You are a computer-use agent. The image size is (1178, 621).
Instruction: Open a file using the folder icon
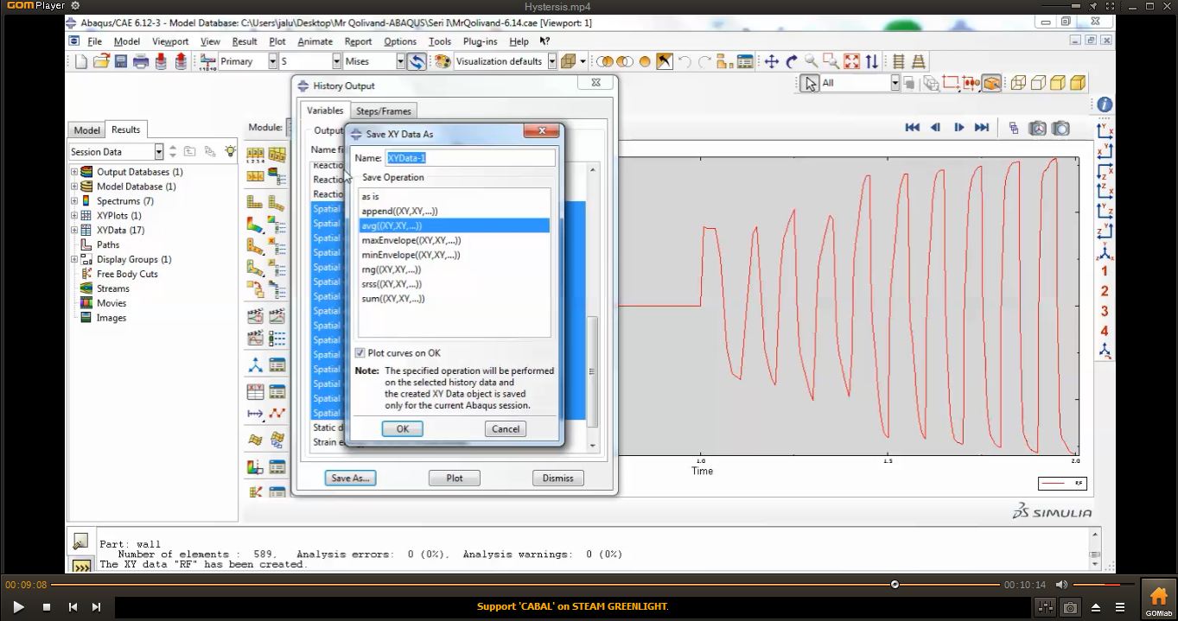[100, 61]
